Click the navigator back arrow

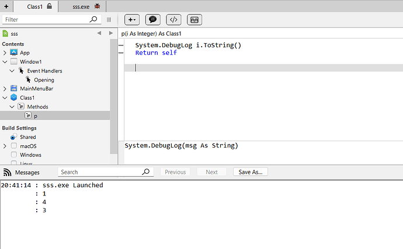click(x=99, y=33)
